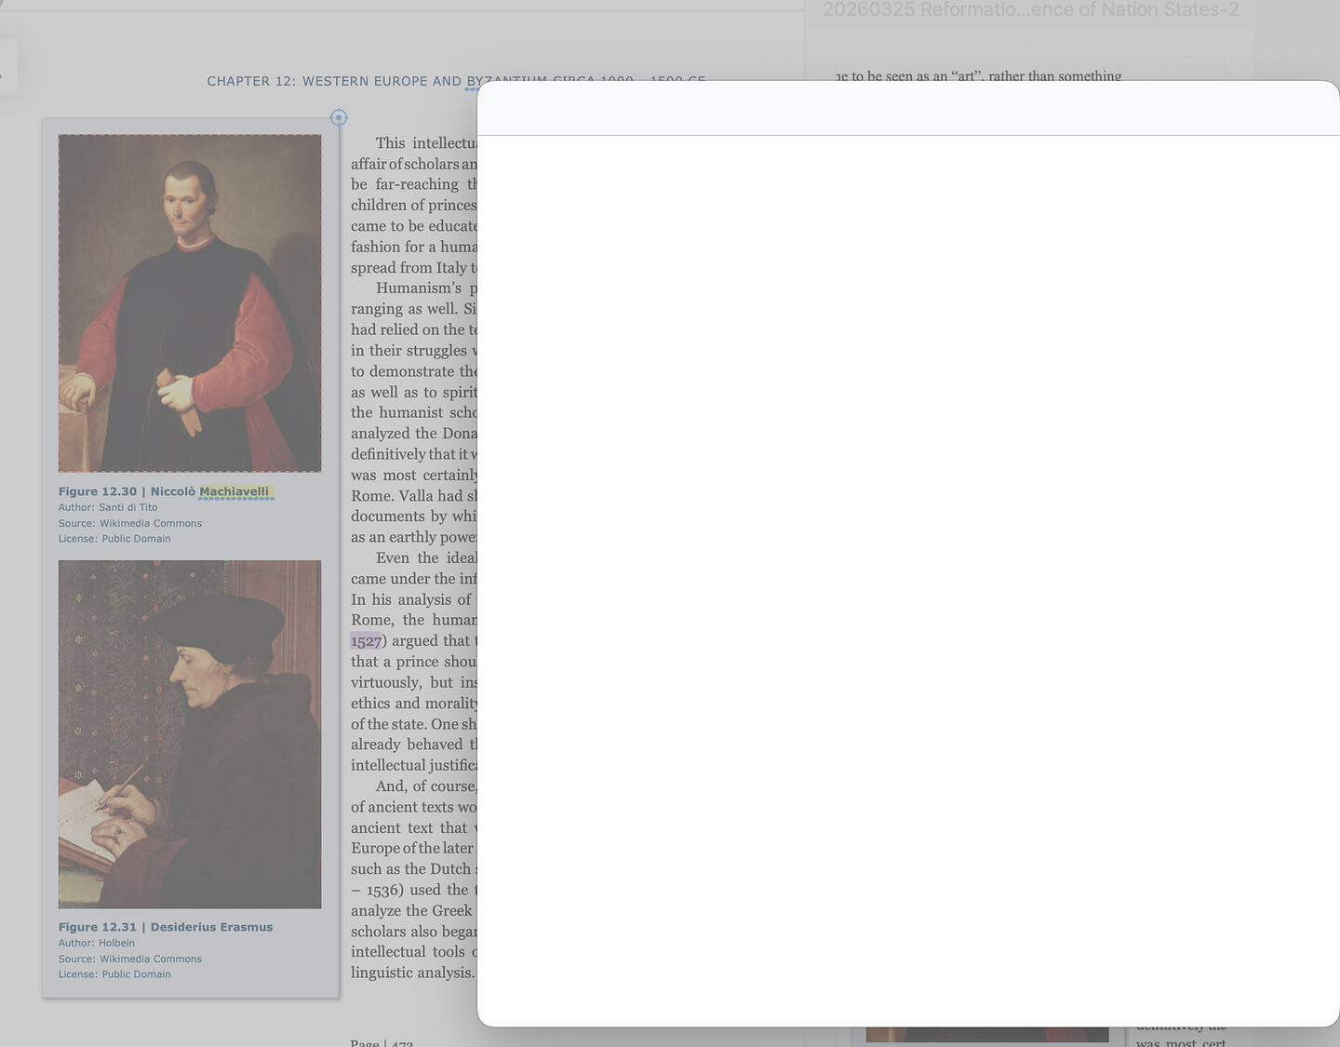Select the Desiderius Erasmus portrait image
The width and height of the screenshot is (1340, 1047).
click(190, 734)
